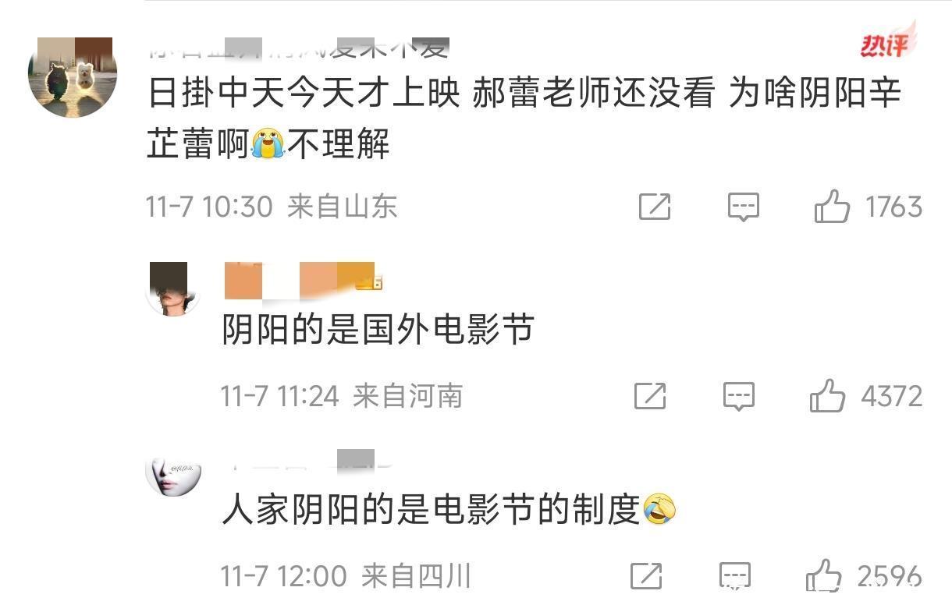
Task: Open the two-dogs avatar profile
Action: click(x=73, y=77)
